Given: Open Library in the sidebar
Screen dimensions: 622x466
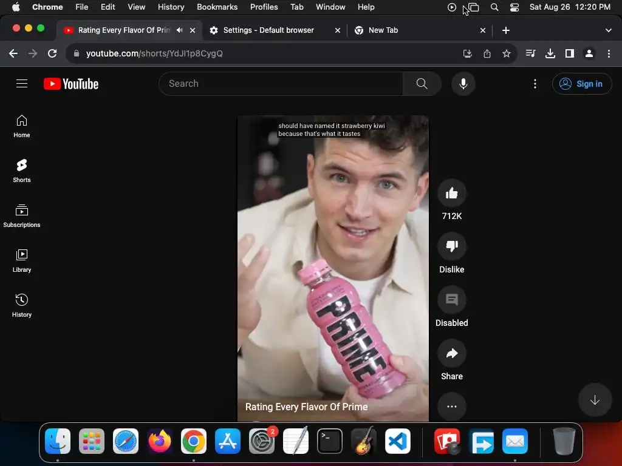Looking at the screenshot, I should coord(22,261).
